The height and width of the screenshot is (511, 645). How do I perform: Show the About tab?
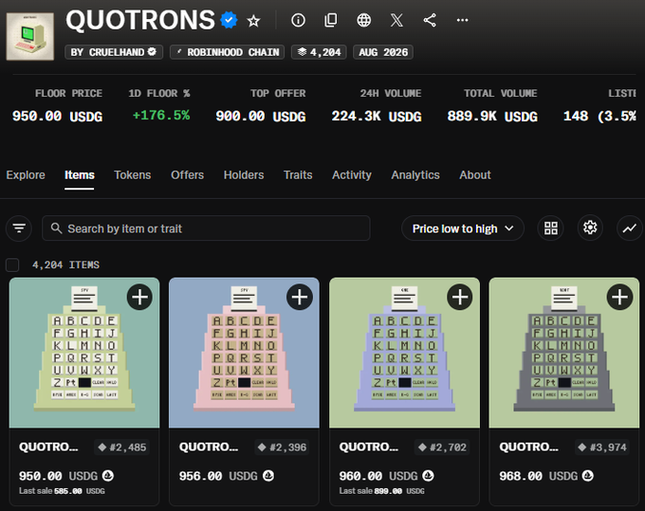(x=475, y=175)
